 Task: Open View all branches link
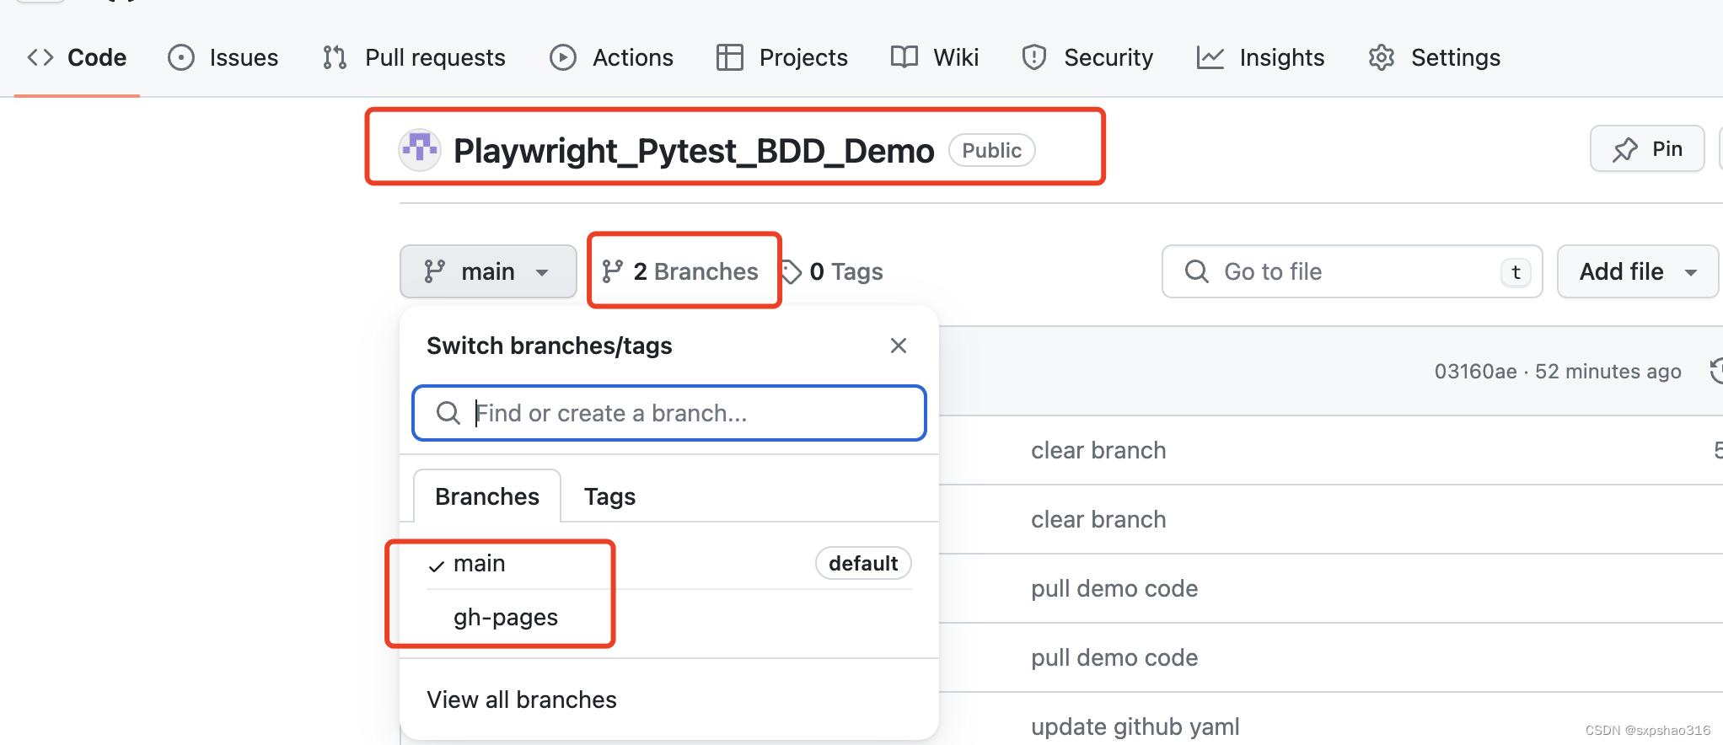pos(522,699)
